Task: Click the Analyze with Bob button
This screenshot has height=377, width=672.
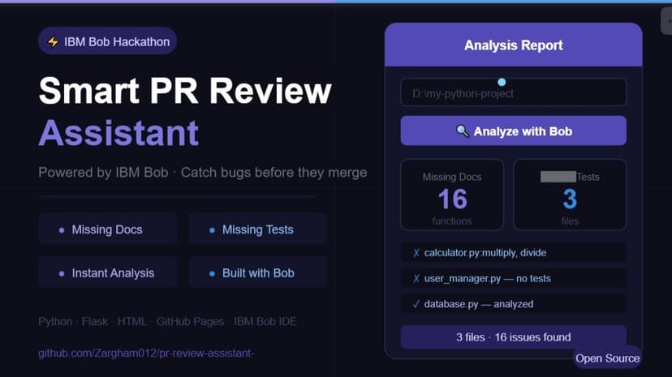Action: coord(513,131)
